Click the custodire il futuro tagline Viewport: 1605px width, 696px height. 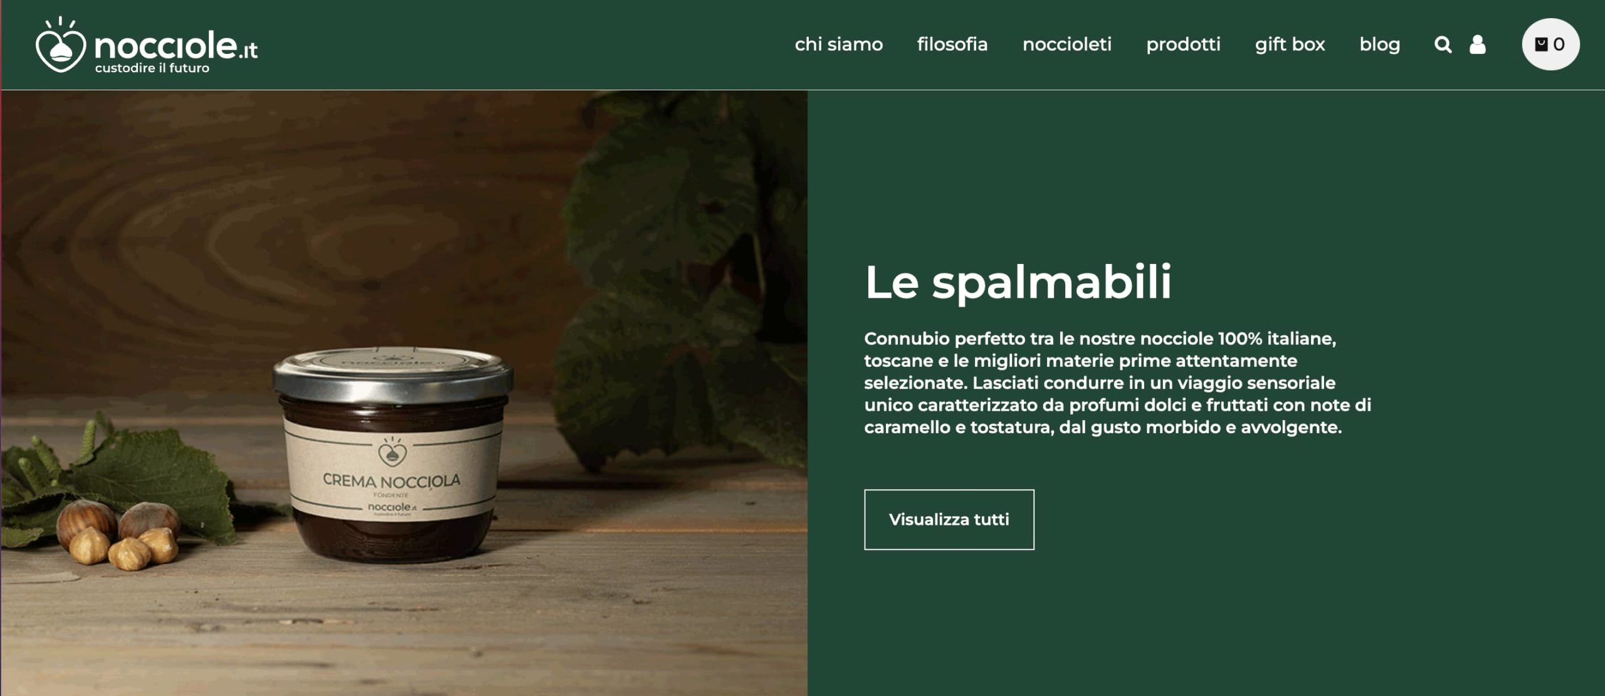(152, 68)
